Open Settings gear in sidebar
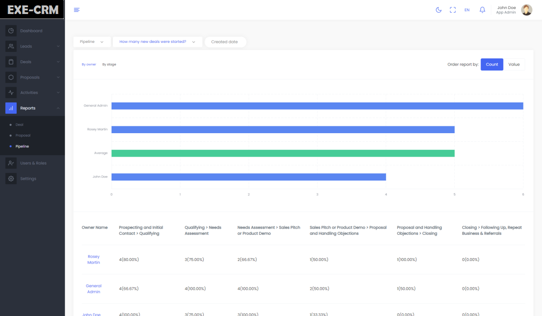The width and height of the screenshot is (542, 316). [11, 179]
